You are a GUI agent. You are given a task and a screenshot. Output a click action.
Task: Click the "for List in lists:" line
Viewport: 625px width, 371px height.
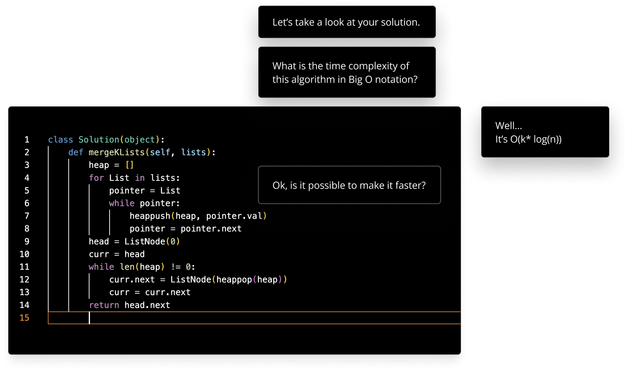pyautogui.click(x=134, y=178)
